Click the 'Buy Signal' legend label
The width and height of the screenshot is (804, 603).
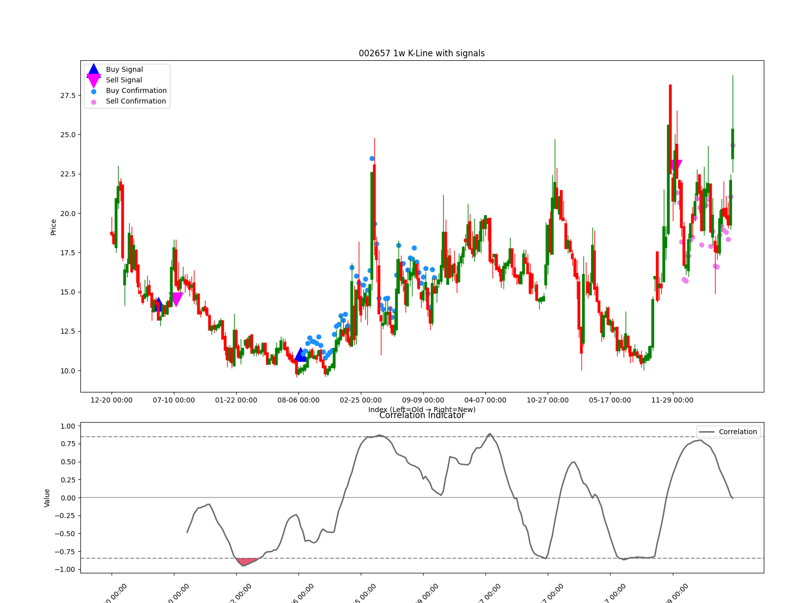coord(124,69)
